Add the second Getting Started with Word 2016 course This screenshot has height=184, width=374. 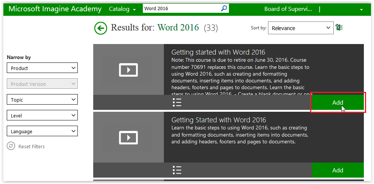click(x=338, y=170)
